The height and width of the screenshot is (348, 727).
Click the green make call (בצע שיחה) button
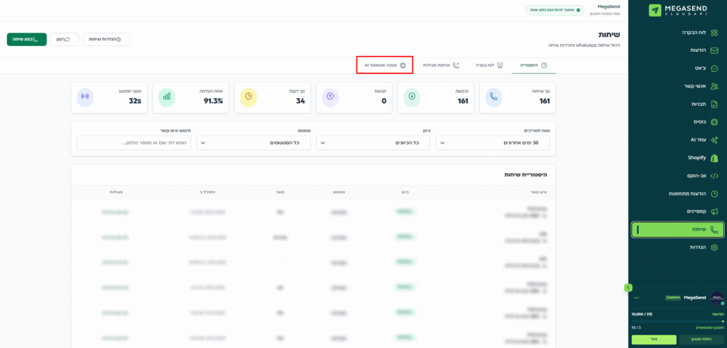[x=27, y=39]
